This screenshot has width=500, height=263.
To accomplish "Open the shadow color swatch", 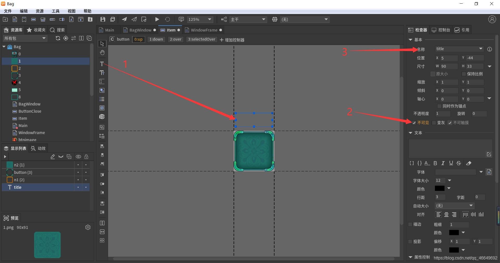I will [x=454, y=250].
